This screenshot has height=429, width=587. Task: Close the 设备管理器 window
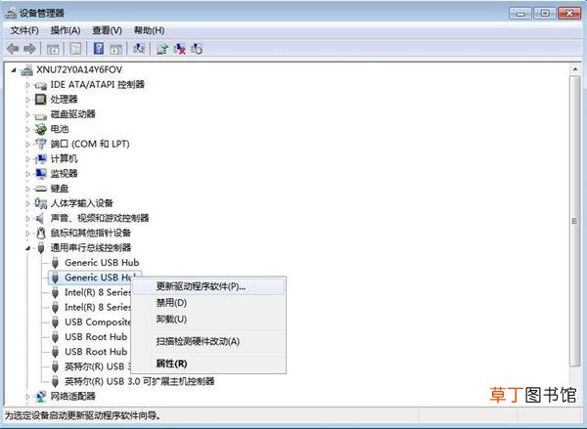click(569, 14)
